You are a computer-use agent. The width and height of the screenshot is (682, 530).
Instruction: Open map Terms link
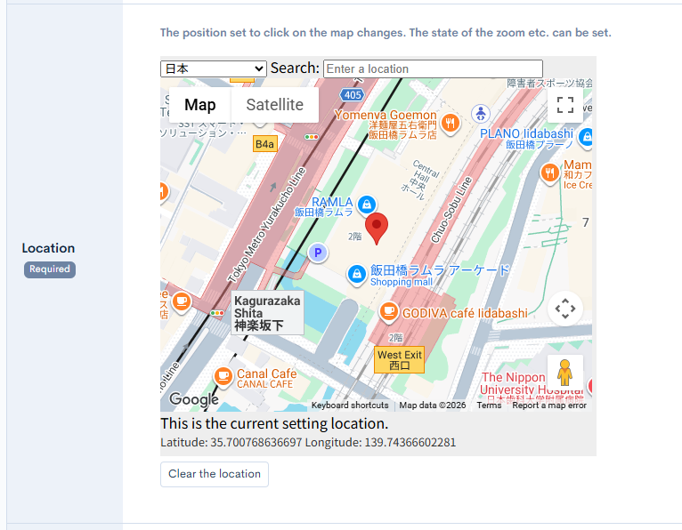[489, 405]
